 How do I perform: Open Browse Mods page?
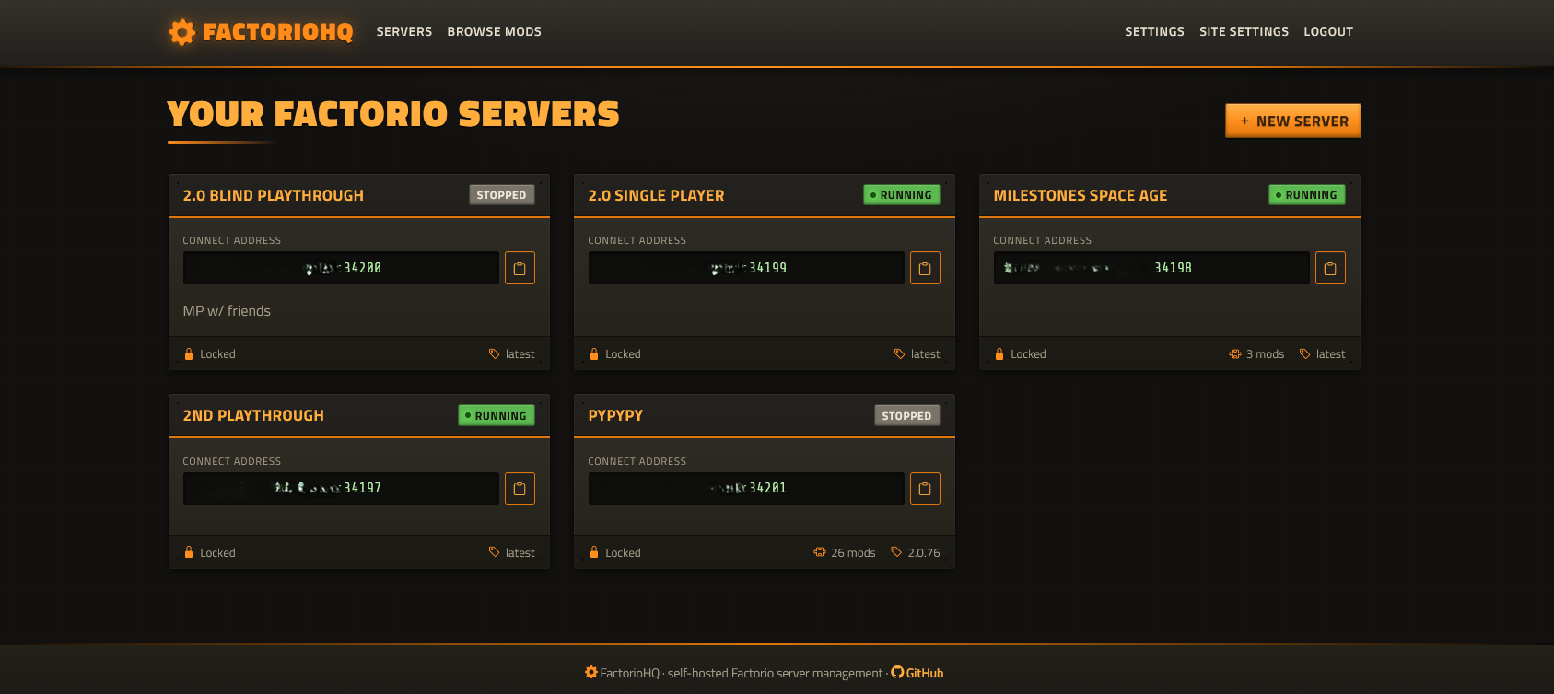click(495, 31)
